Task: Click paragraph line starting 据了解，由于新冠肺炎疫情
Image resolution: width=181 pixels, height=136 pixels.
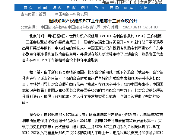Action: pos(97,73)
